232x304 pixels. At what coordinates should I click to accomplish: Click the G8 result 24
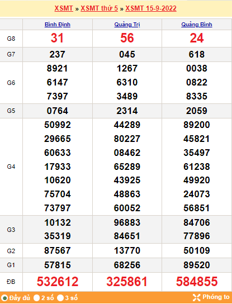click(x=197, y=38)
